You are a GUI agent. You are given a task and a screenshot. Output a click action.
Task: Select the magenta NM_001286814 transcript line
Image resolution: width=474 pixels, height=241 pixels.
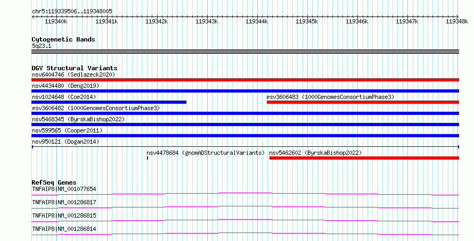pyautogui.click(x=245, y=234)
